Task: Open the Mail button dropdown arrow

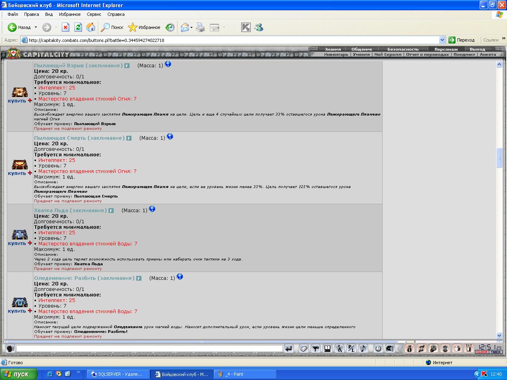Action: pyautogui.click(x=191, y=27)
